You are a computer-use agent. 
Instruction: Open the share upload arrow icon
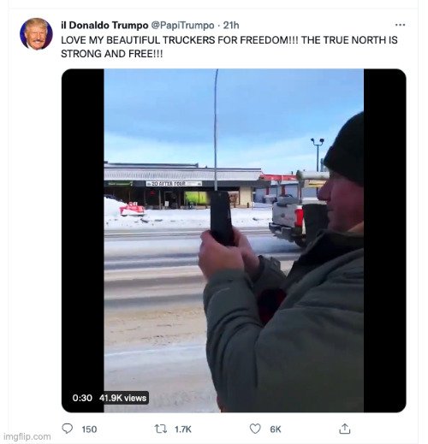point(345,429)
